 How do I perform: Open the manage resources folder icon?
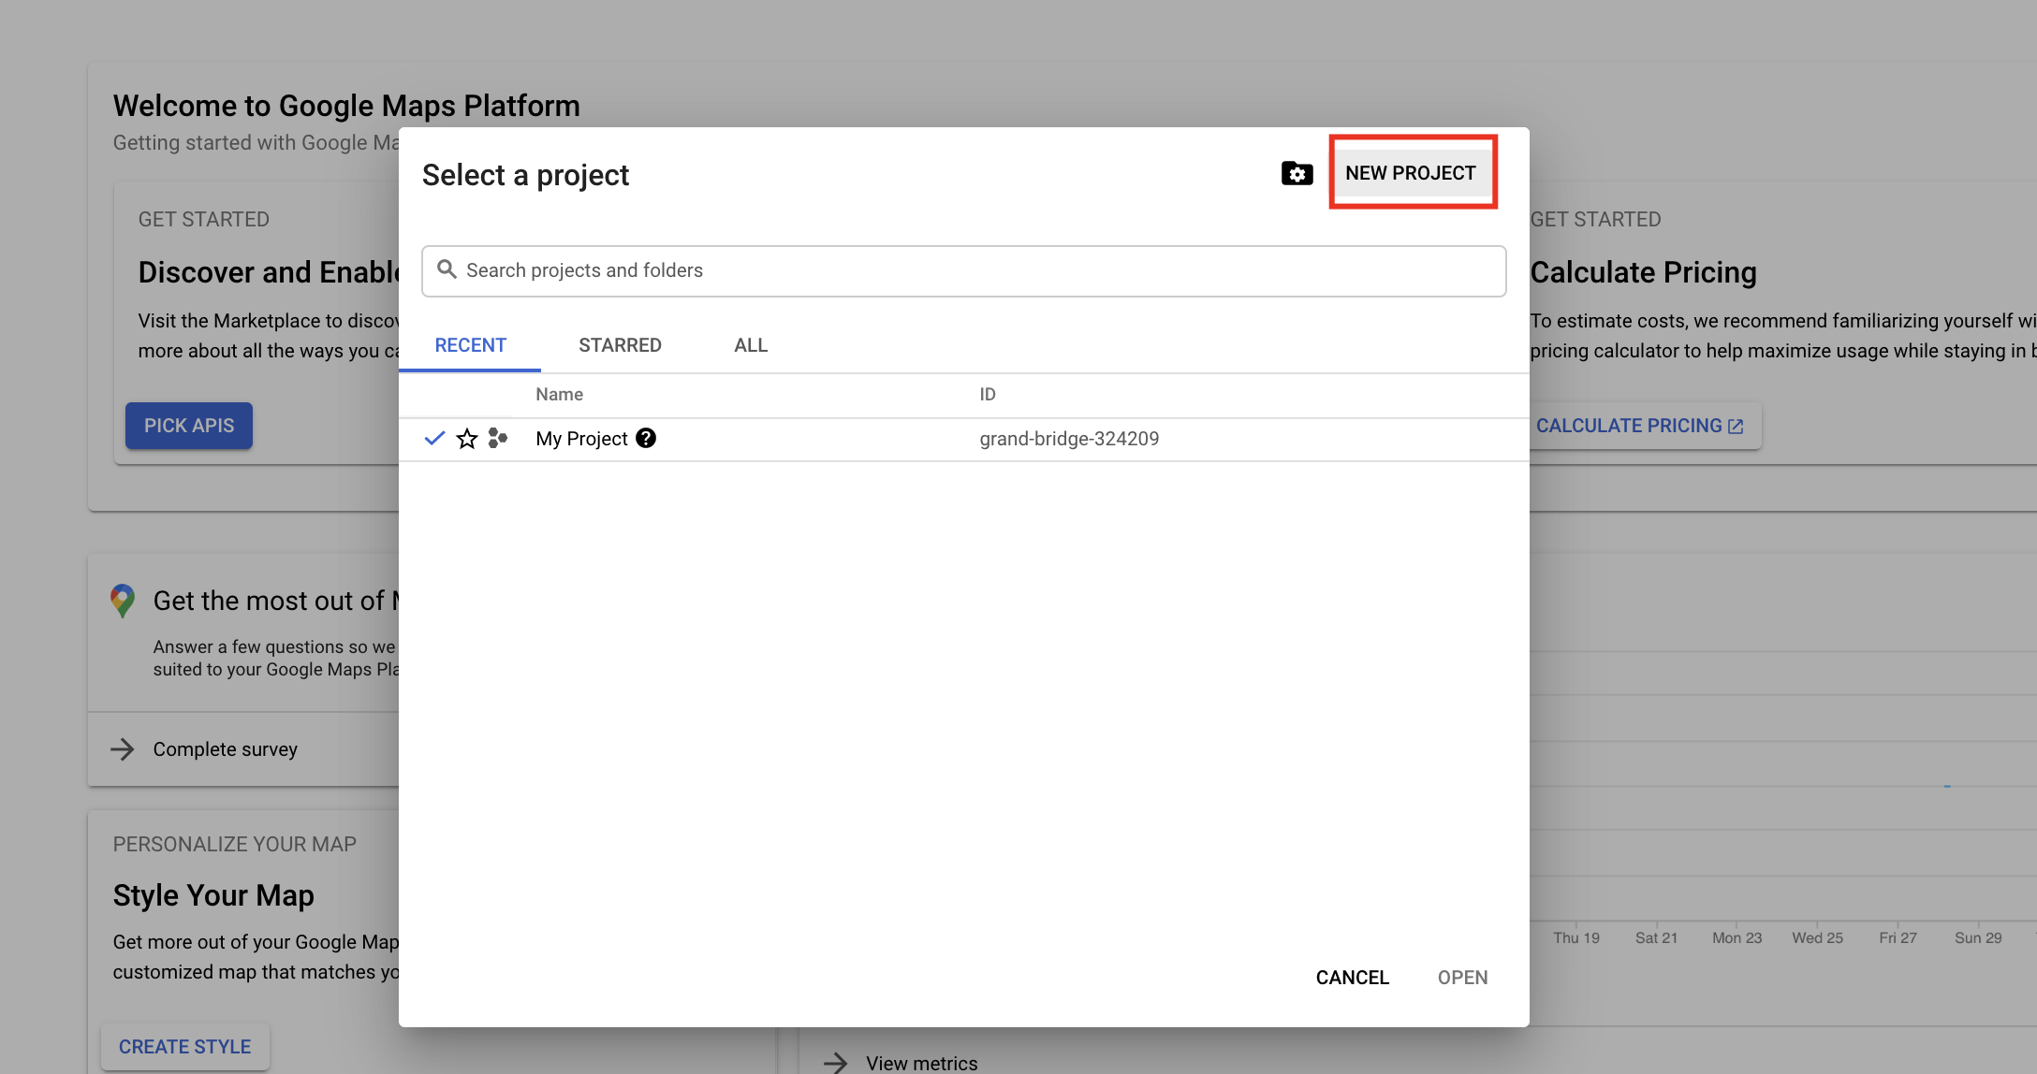click(x=1297, y=173)
